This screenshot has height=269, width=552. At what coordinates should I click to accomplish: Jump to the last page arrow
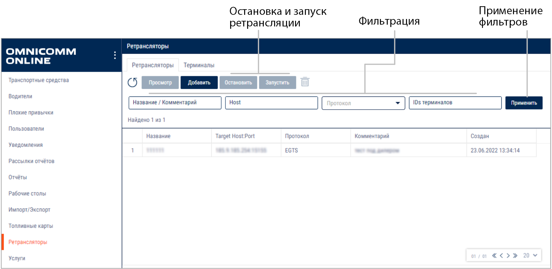[x=515, y=256]
